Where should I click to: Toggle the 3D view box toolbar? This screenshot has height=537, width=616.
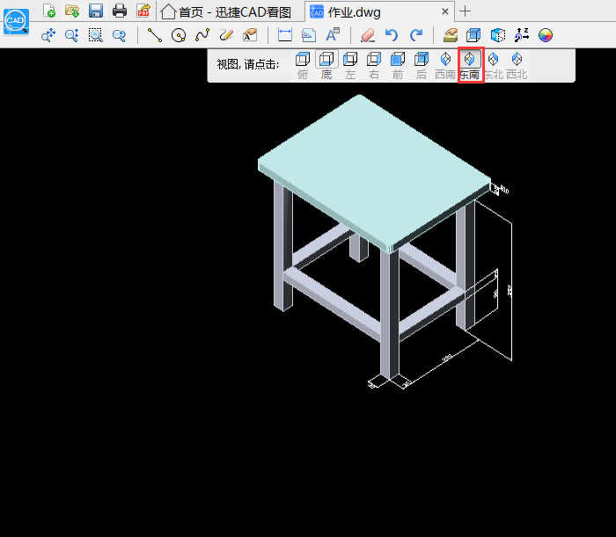click(x=474, y=35)
